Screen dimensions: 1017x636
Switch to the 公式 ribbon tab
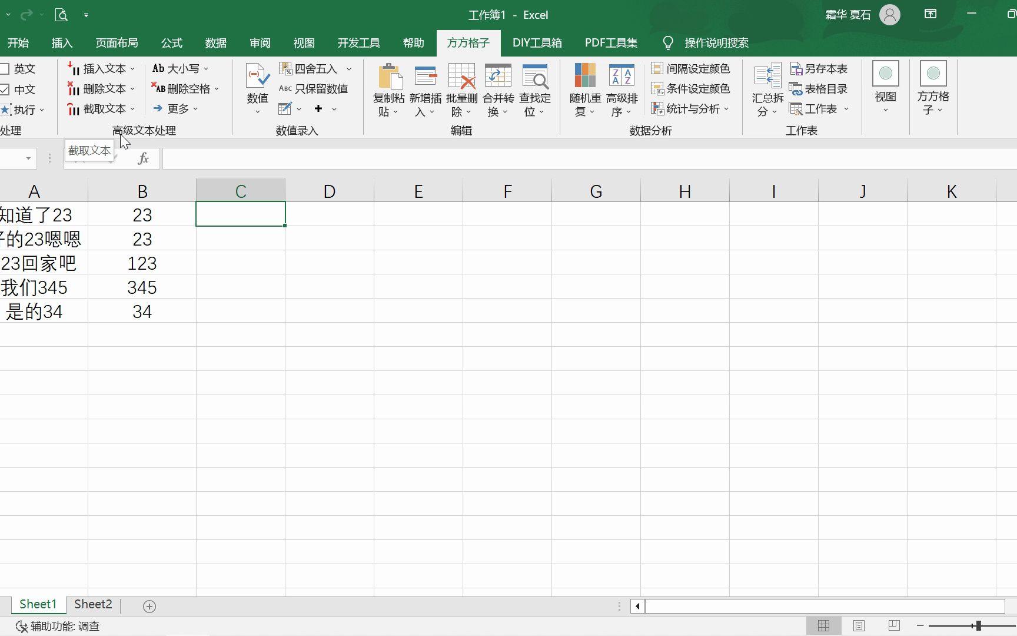172,43
